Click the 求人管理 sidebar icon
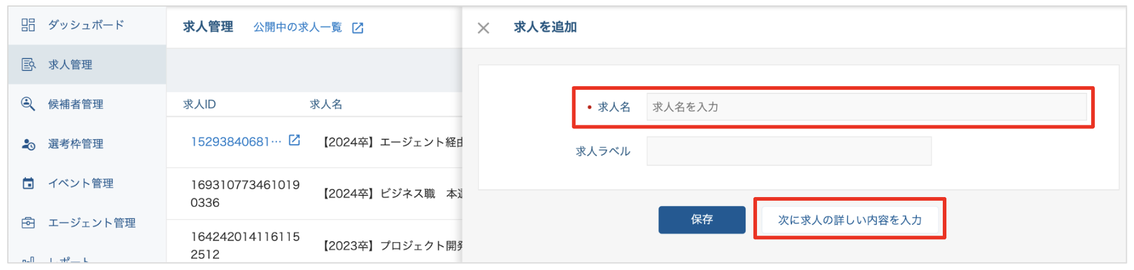This screenshot has height=270, width=1134. [x=28, y=64]
